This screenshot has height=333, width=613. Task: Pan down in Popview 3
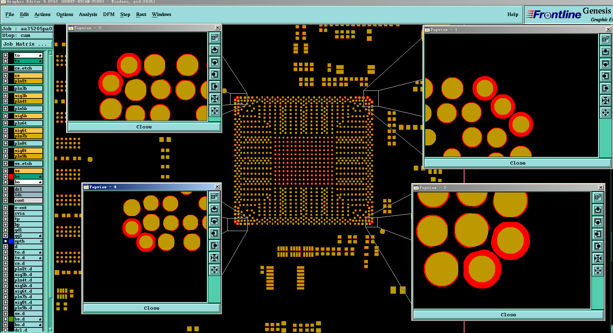coord(215,62)
